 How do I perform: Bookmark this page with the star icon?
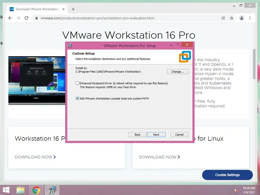tap(232, 18)
